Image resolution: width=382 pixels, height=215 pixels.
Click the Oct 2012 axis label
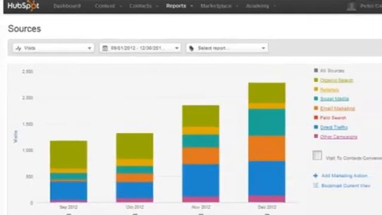point(135,207)
